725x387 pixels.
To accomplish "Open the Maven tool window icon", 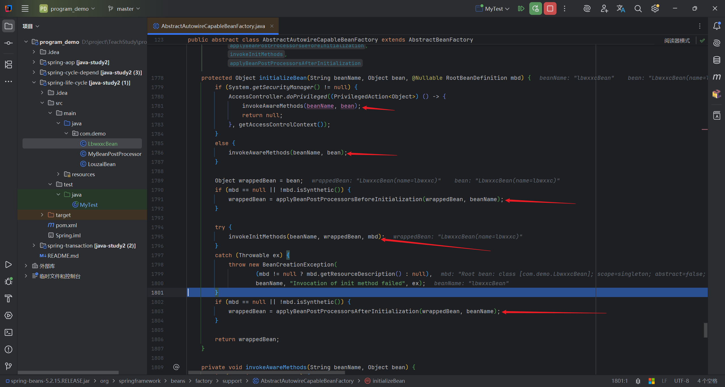I will (x=717, y=77).
